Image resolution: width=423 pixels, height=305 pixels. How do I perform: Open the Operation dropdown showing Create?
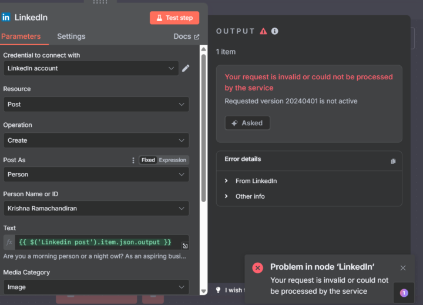click(96, 140)
